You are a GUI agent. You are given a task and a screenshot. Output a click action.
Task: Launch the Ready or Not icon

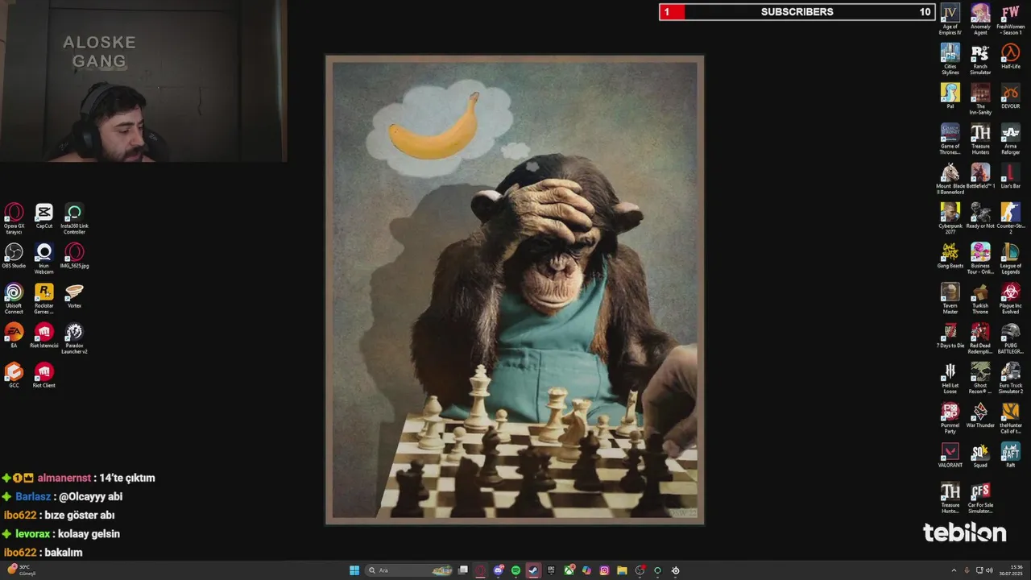pyautogui.click(x=980, y=216)
